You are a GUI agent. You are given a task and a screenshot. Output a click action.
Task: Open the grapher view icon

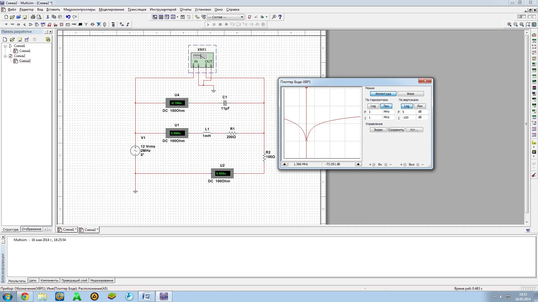(x=173, y=17)
